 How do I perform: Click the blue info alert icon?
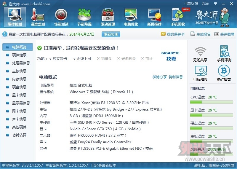tap(5, 34)
